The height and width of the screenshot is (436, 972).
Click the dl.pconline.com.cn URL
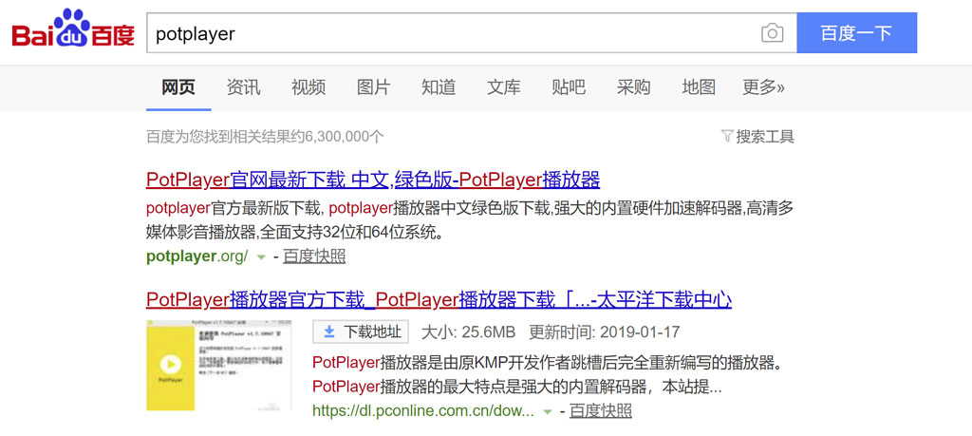pyautogui.click(x=423, y=410)
